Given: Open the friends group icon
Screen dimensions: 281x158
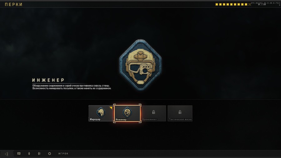Looking at the screenshot, I should [x=39, y=154].
